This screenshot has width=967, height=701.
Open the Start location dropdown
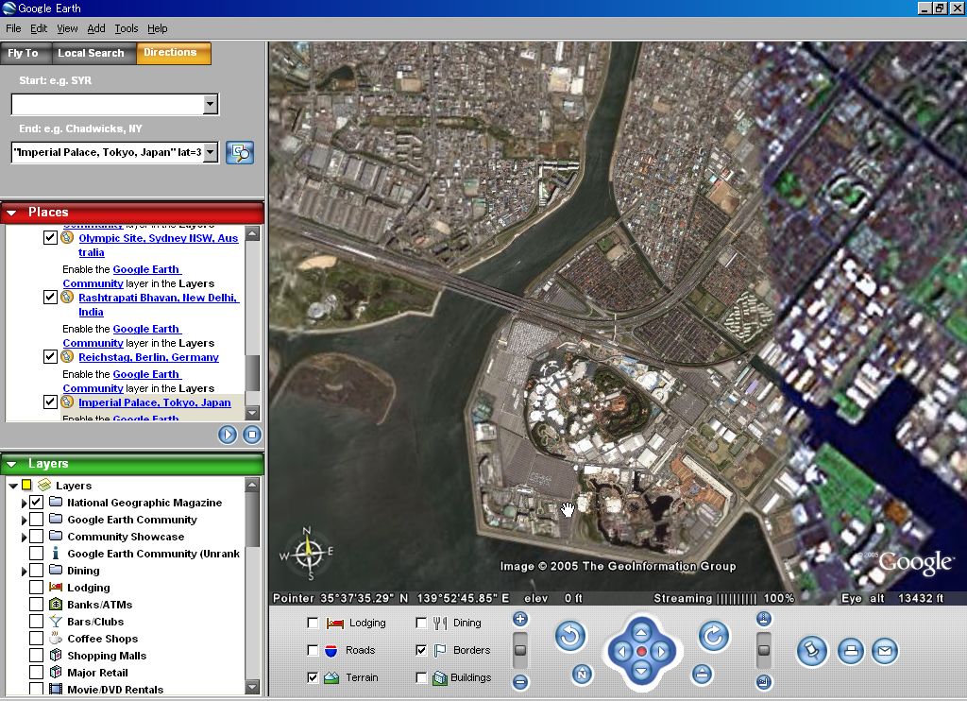coord(211,104)
